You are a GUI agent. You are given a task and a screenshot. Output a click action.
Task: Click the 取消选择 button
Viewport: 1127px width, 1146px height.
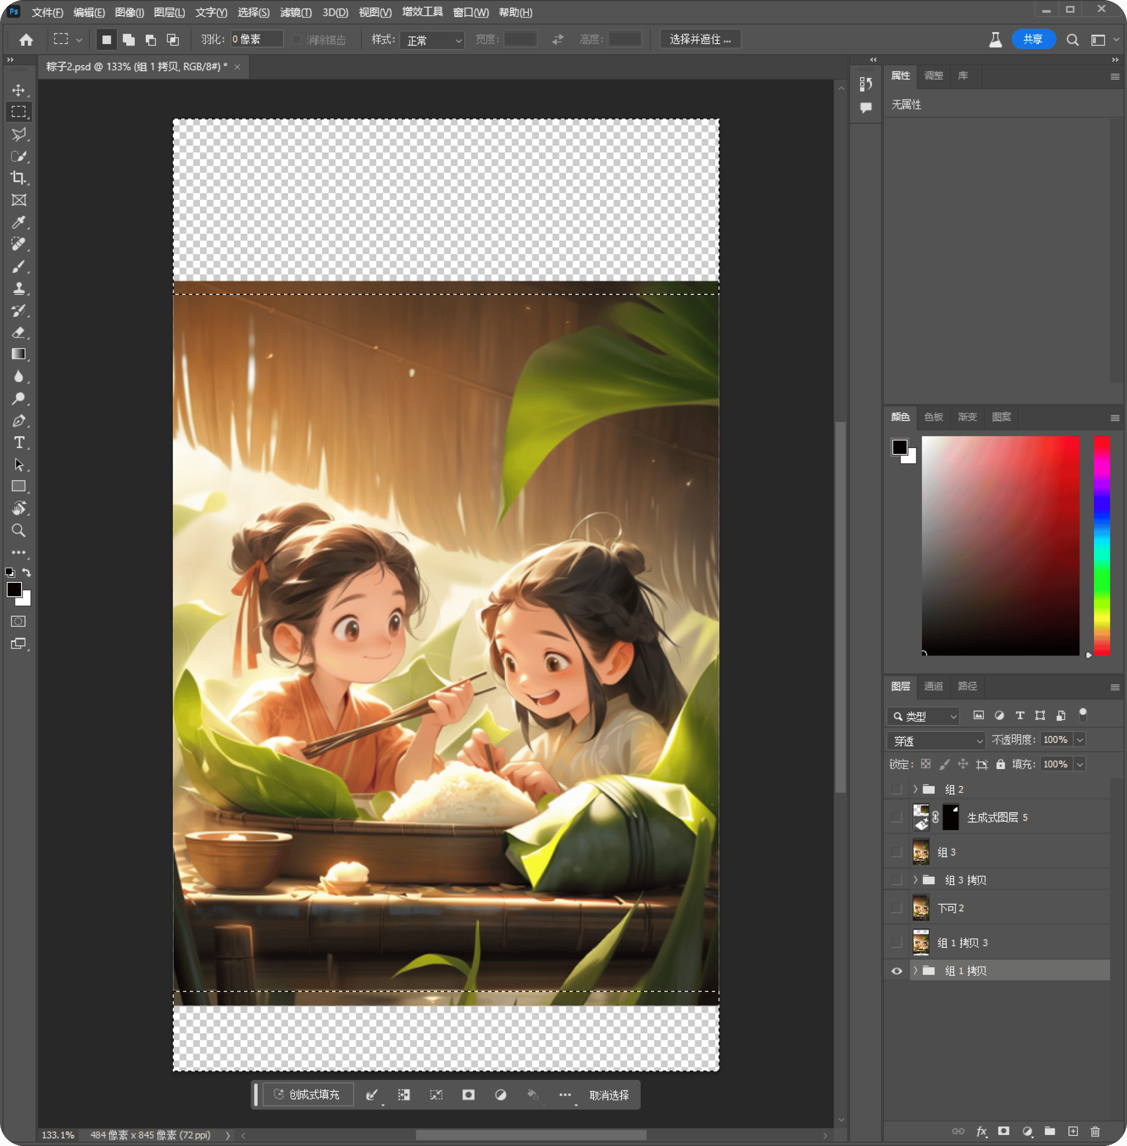609,1095
